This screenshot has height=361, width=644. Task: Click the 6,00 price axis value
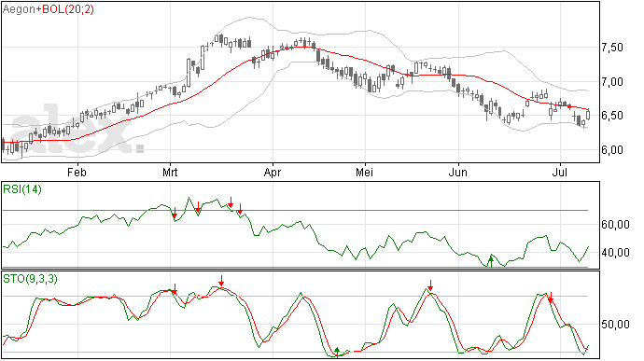612,150
